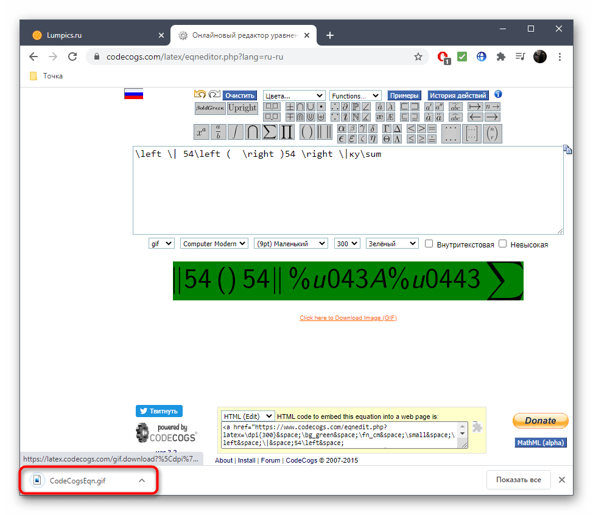Insert the large intersection cap symbol

(x=252, y=132)
